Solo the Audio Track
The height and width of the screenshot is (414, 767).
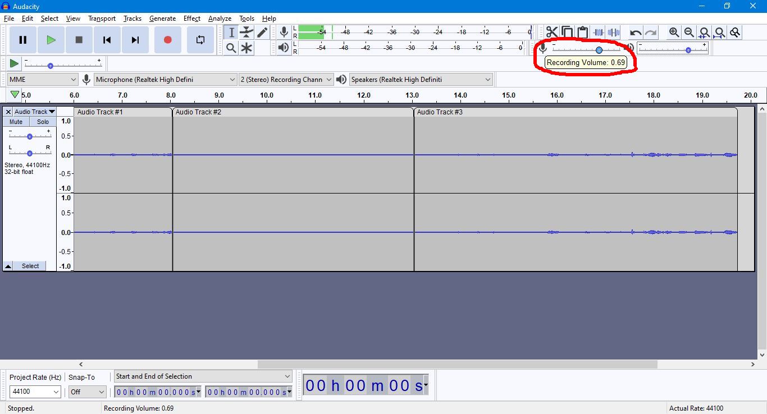tap(43, 122)
